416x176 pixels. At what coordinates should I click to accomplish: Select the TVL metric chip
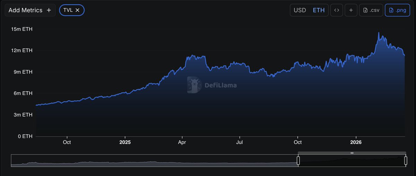tap(72, 10)
